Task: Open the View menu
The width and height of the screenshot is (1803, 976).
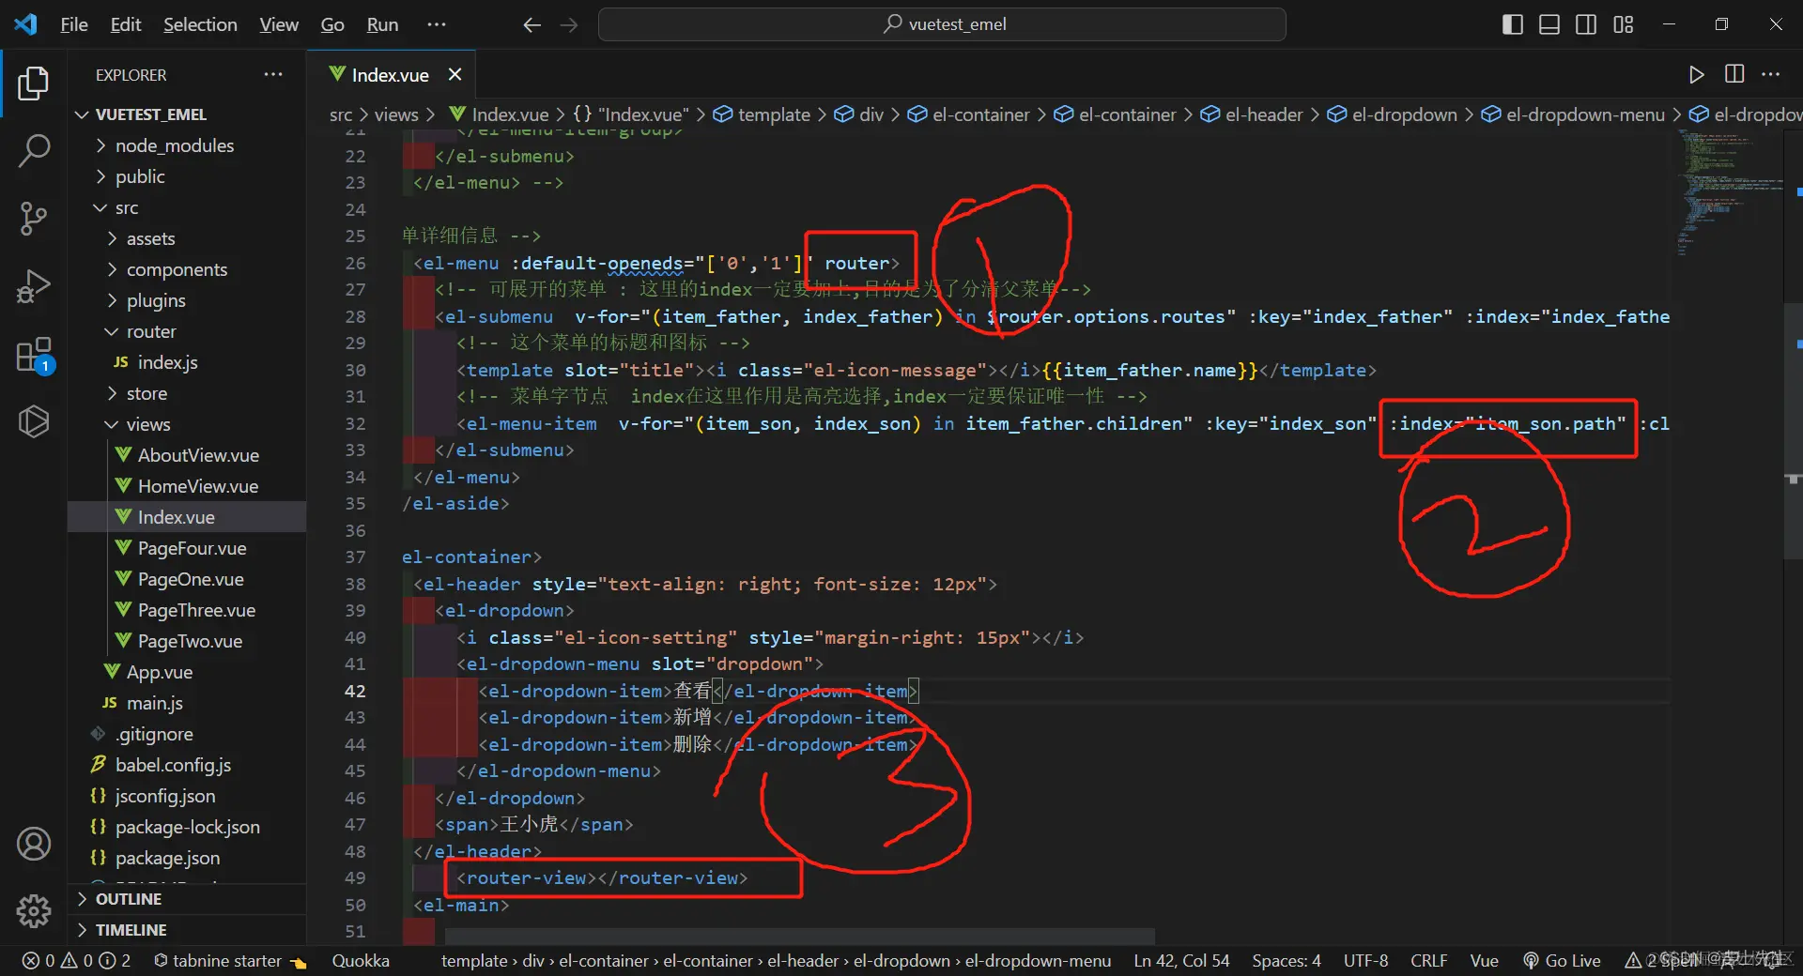Action: [279, 24]
